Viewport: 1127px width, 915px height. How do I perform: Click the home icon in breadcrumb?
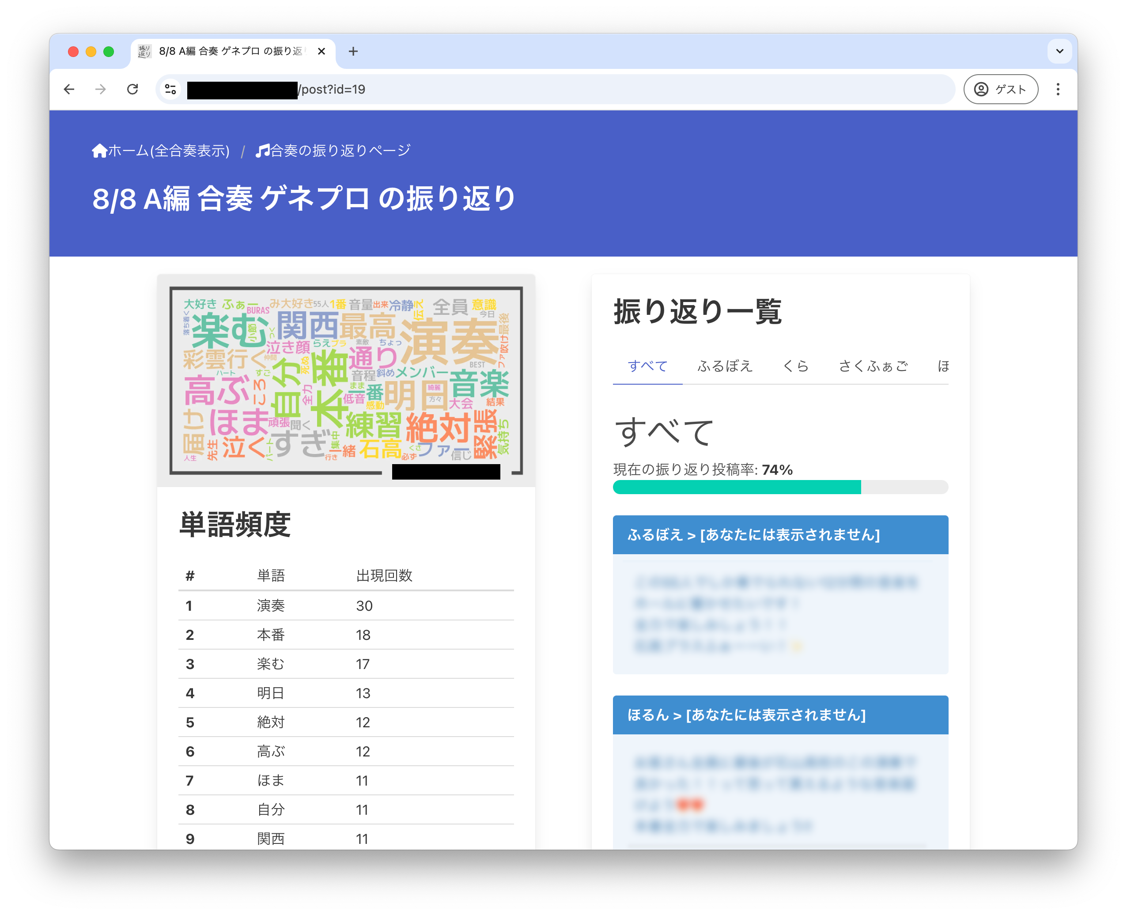point(99,151)
